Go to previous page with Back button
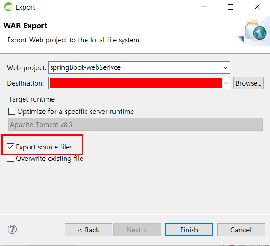 point(88,230)
